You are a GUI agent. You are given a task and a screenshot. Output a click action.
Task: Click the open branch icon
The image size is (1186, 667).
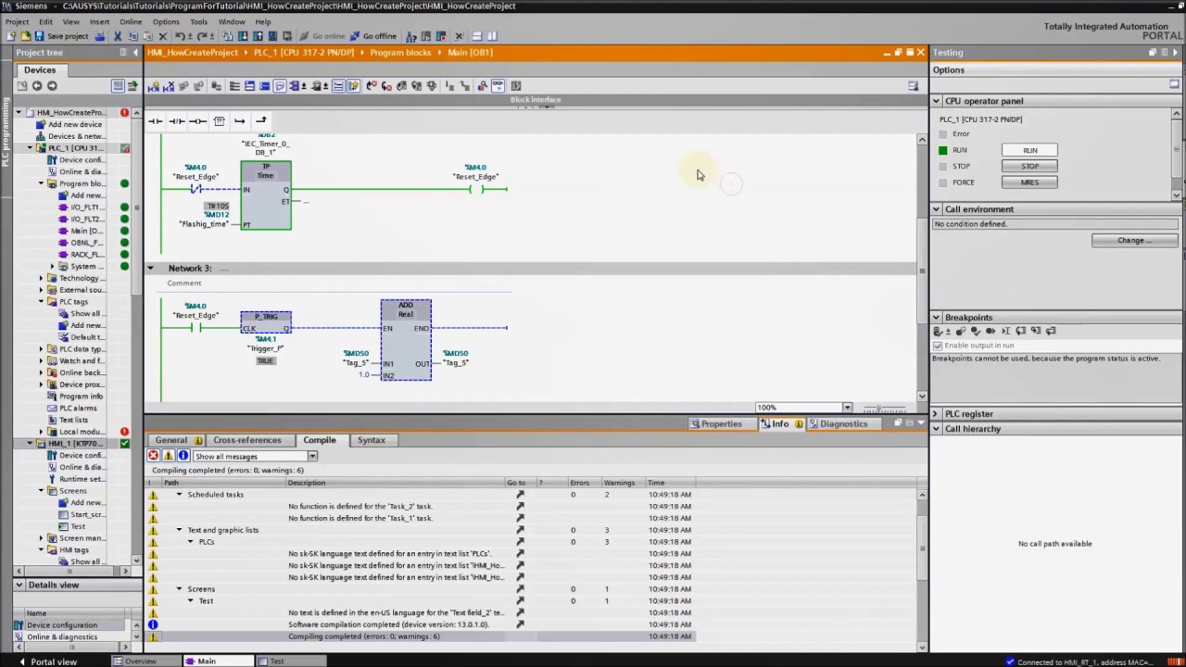[240, 120]
